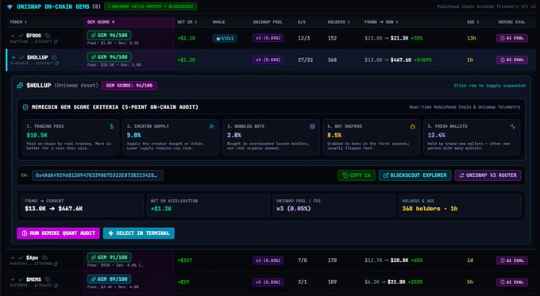Click the diamond icon beside Uniswap On-Chain Gems

(10, 6)
